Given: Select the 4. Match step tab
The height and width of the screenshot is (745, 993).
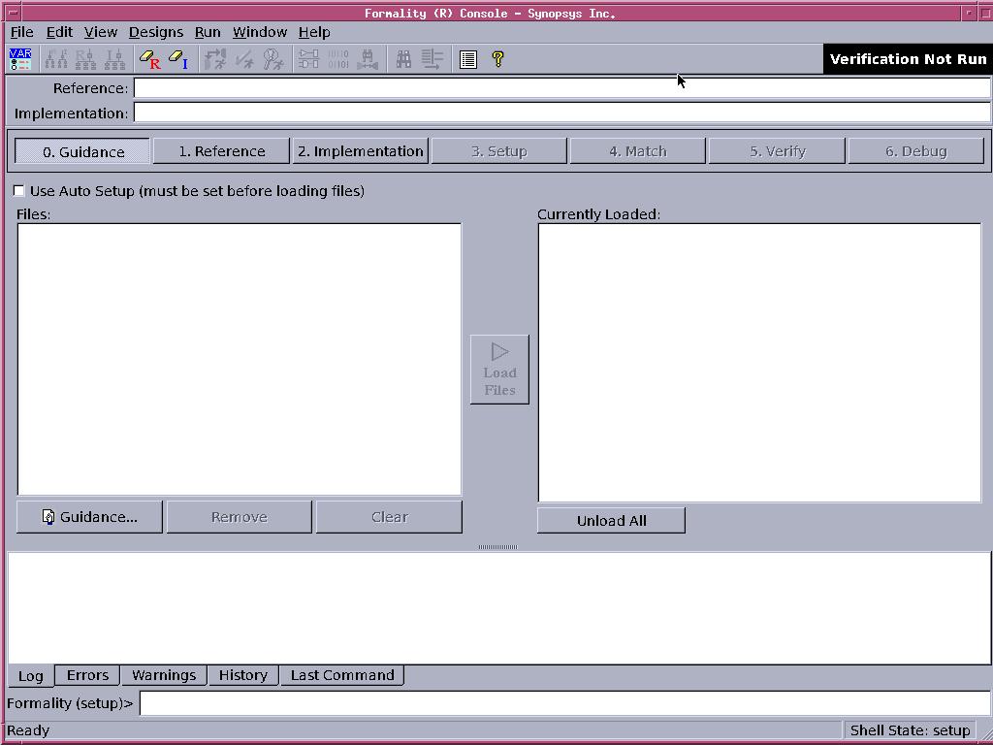Looking at the screenshot, I should pyautogui.click(x=638, y=151).
